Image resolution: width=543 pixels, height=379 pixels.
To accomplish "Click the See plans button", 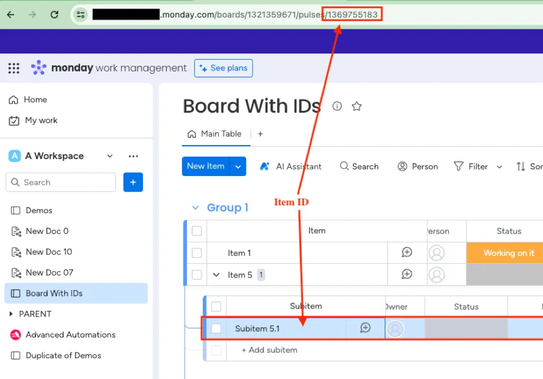I will tap(224, 68).
